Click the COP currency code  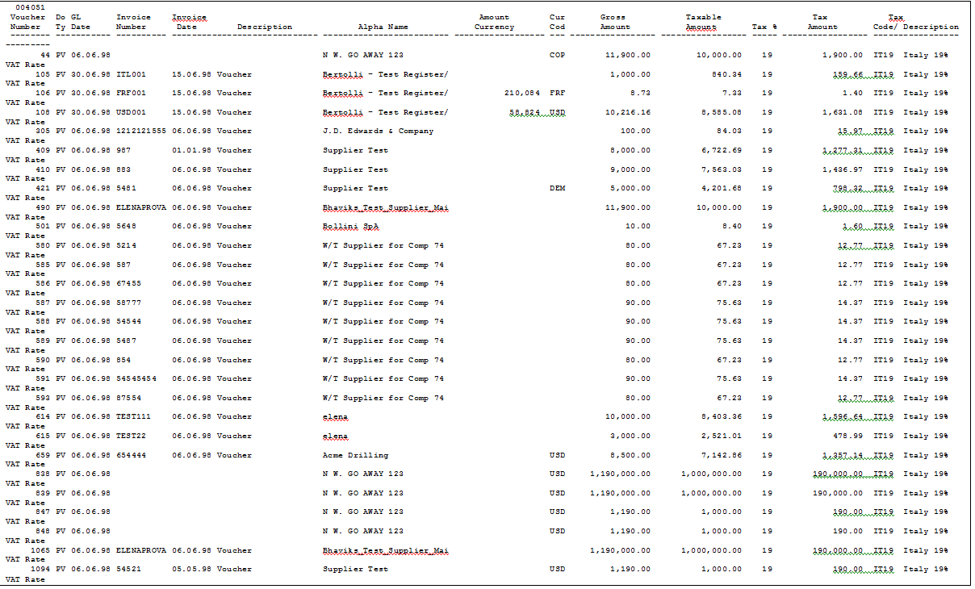click(557, 55)
